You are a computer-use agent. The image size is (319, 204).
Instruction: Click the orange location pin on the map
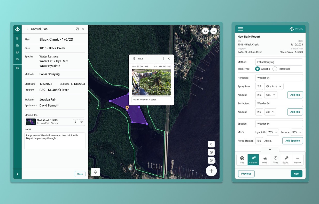pyautogui.click(x=127, y=108)
